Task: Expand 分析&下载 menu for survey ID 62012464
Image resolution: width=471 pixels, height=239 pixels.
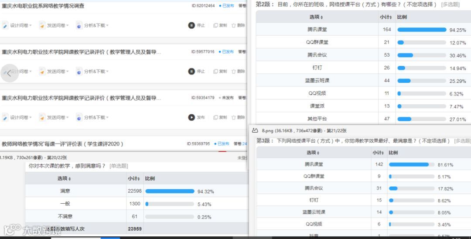Action: pyautogui.click(x=92, y=26)
